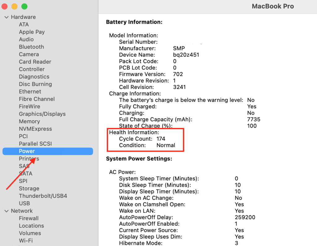Click the Wake on AC Change value No
The width and height of the screenshot is (317, 246).
[239, 198]
